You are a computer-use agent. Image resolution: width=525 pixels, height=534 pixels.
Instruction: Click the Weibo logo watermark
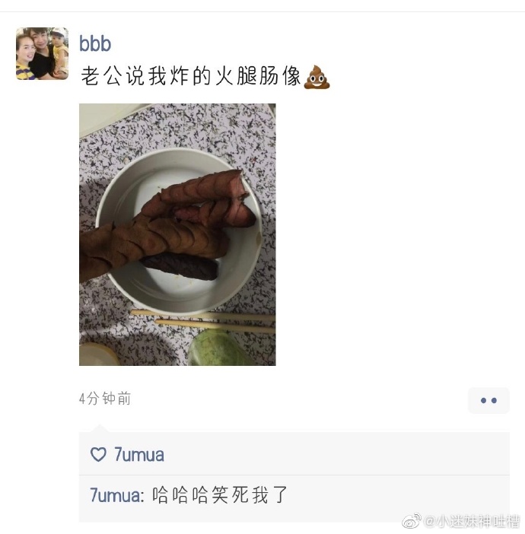[412, 521]
